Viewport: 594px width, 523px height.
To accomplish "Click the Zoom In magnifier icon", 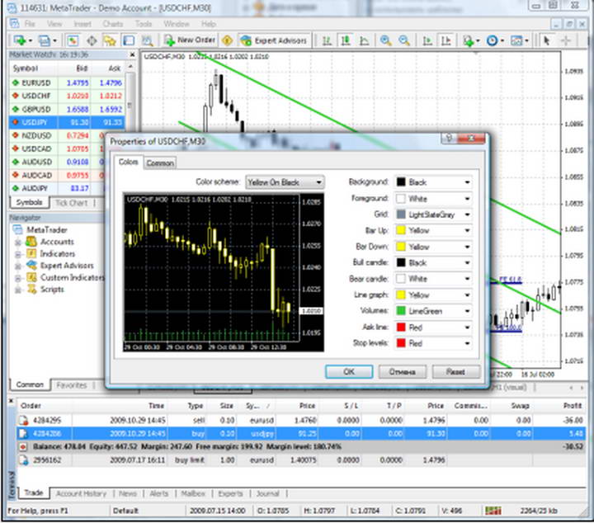I will 385,40.
